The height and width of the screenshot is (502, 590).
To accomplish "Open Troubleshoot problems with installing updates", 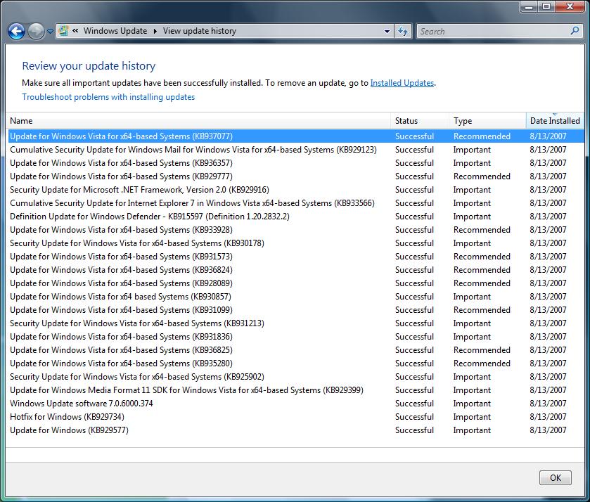I will tap(108, 97).
